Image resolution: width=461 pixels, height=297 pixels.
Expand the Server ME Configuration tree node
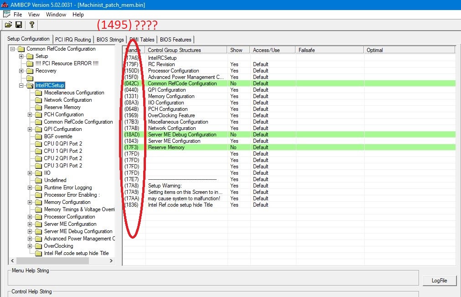[x=30, y=224]
